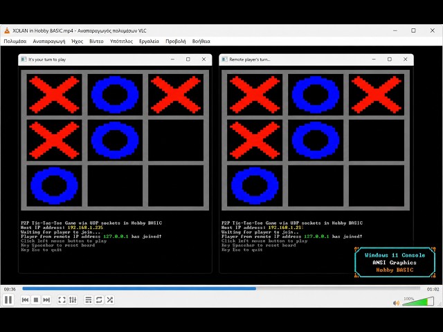Maximize the VLC player window
The width and height of the screenshot is (443, 332).
(413, 30)
